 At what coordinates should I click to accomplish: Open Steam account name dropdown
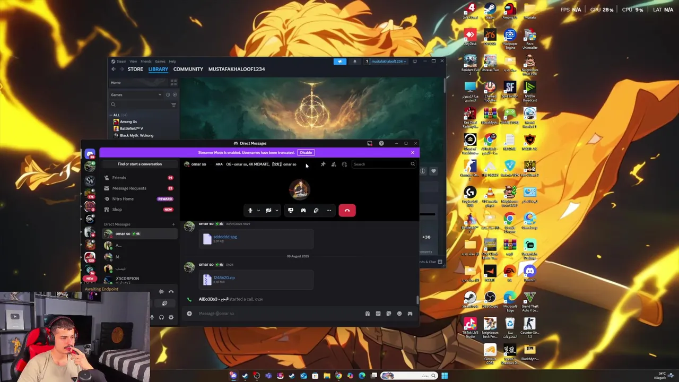389,62
